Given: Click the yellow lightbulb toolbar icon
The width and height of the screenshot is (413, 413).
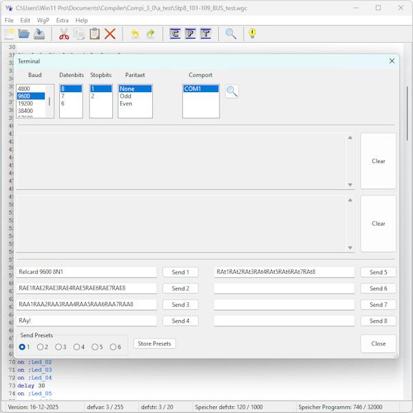Looking at the screenshot, I should click(x=253, y=34).
